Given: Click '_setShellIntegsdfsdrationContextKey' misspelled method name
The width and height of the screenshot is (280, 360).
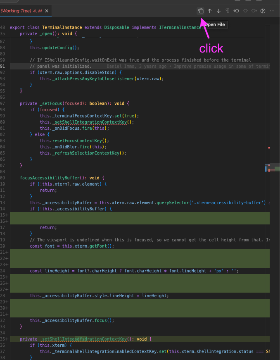Looking at the screenshot, I should [83, 339].
